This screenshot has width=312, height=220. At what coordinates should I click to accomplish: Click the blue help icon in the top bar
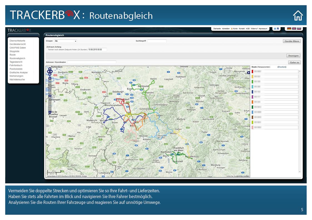pyautogui.click(x=275, y=29)
